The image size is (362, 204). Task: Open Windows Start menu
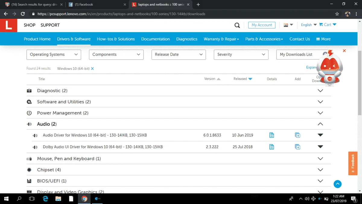click(x=6, y=199)
